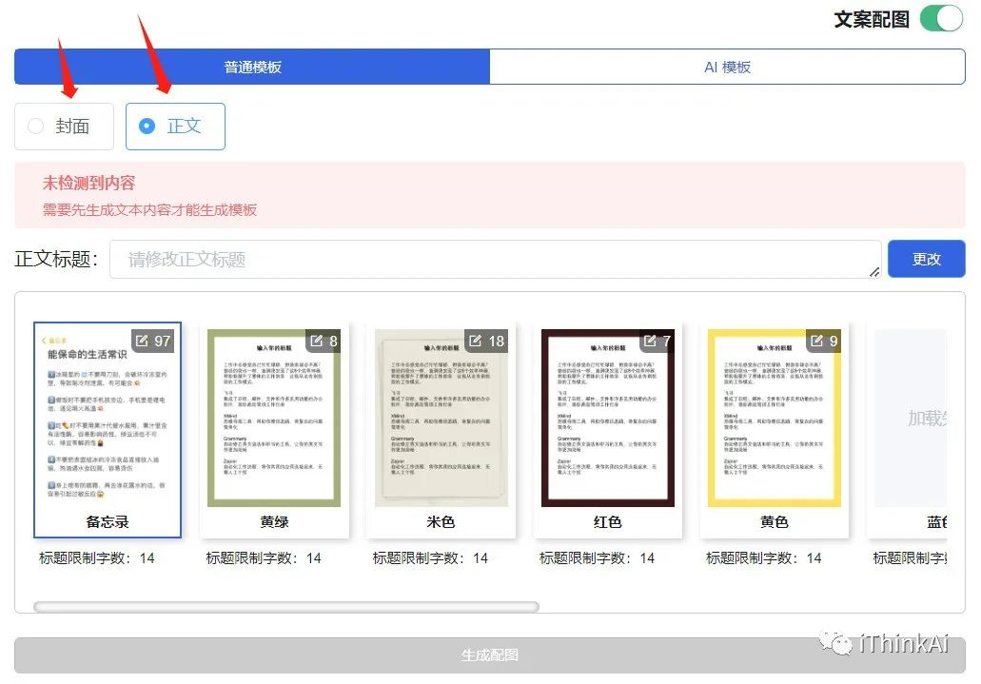Click the pencil badge on 黄绿 template
This screenshot has width=981, height=684.
[318, 341]
